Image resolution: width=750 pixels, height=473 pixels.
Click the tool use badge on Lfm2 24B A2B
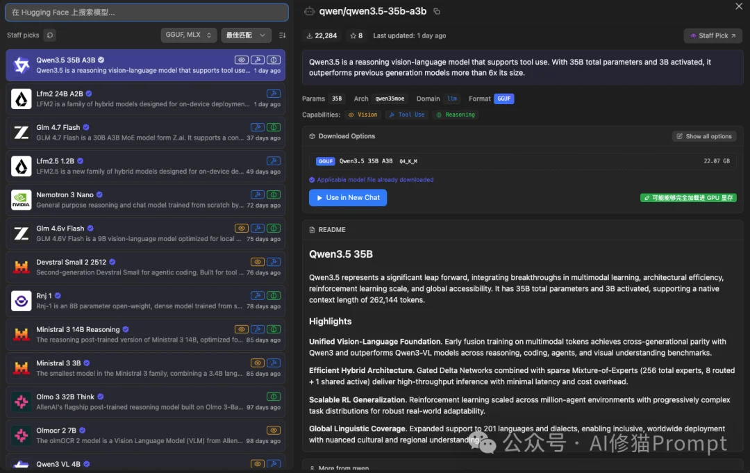274,94
